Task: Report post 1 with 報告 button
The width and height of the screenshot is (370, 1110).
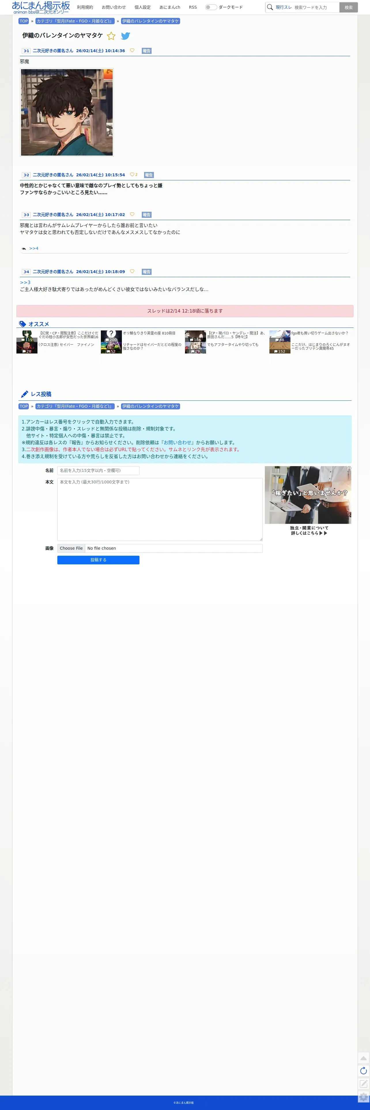Action: [147, 51]
